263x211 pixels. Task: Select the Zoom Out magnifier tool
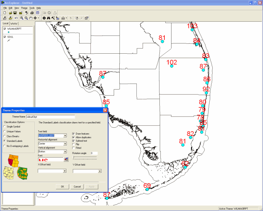(x=26, y=18)
